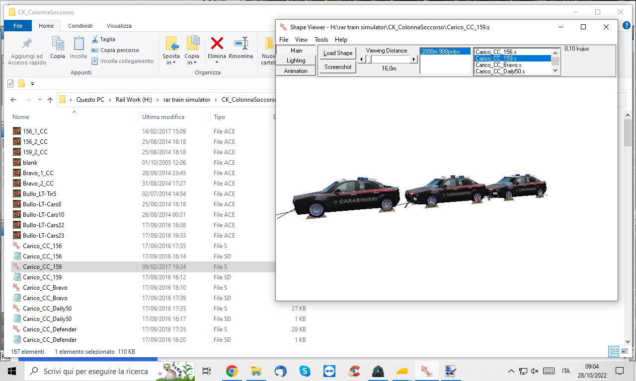Navigate to the Questo PC breadcrumb
The image size is (636, 381).
click(90, 100)
